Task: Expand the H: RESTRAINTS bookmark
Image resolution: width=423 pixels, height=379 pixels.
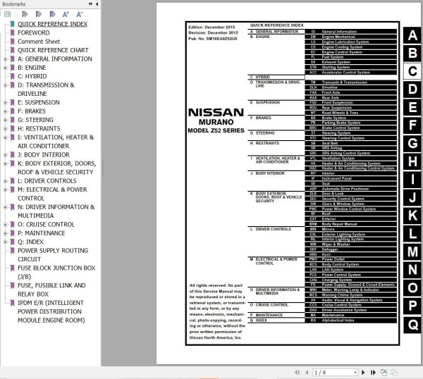Action: pyautogui.click(x=6, y=129)
